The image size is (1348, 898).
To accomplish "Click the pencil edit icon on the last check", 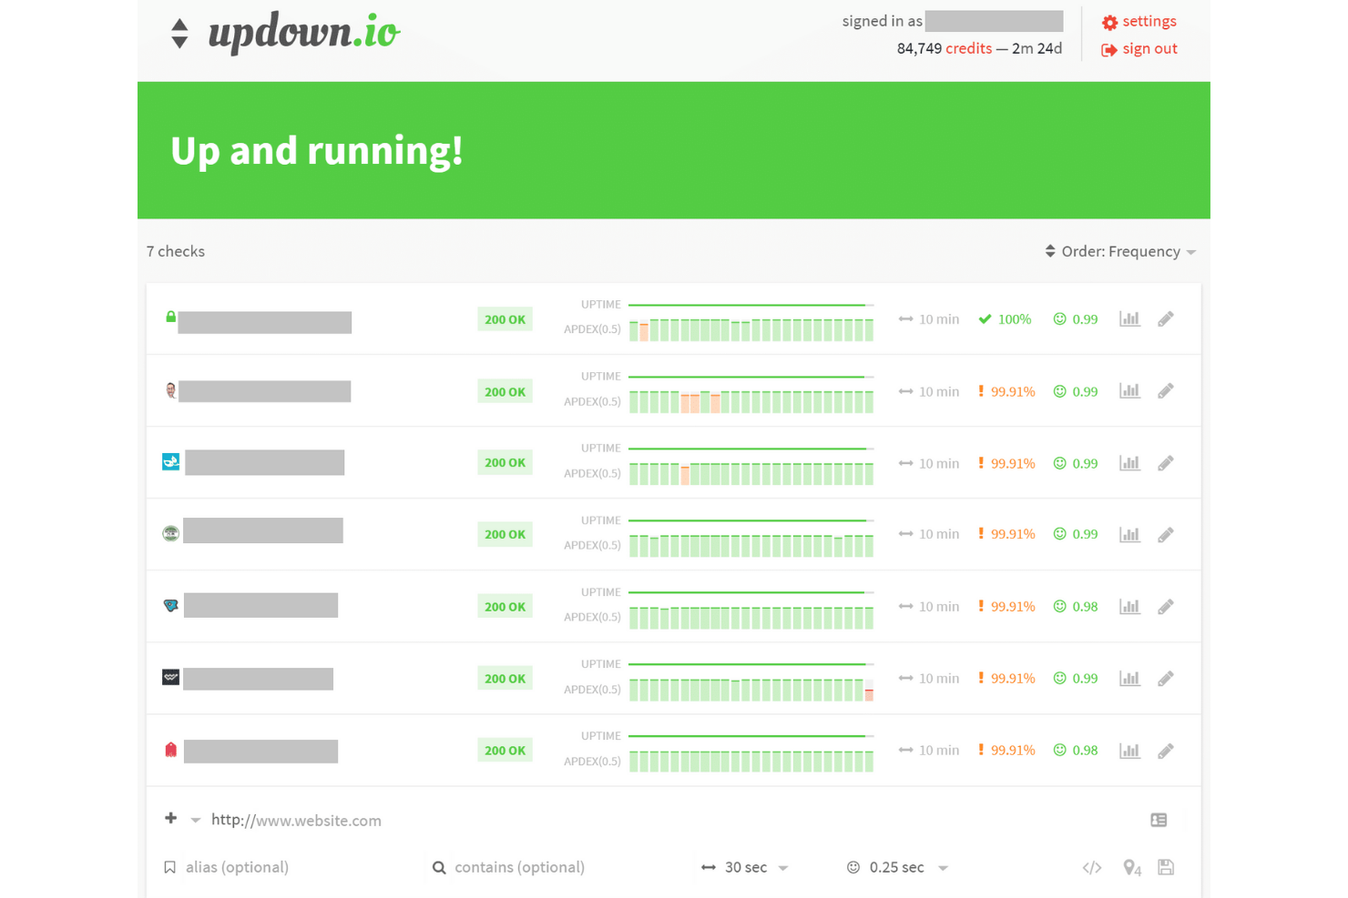I will pos(1166,750).
